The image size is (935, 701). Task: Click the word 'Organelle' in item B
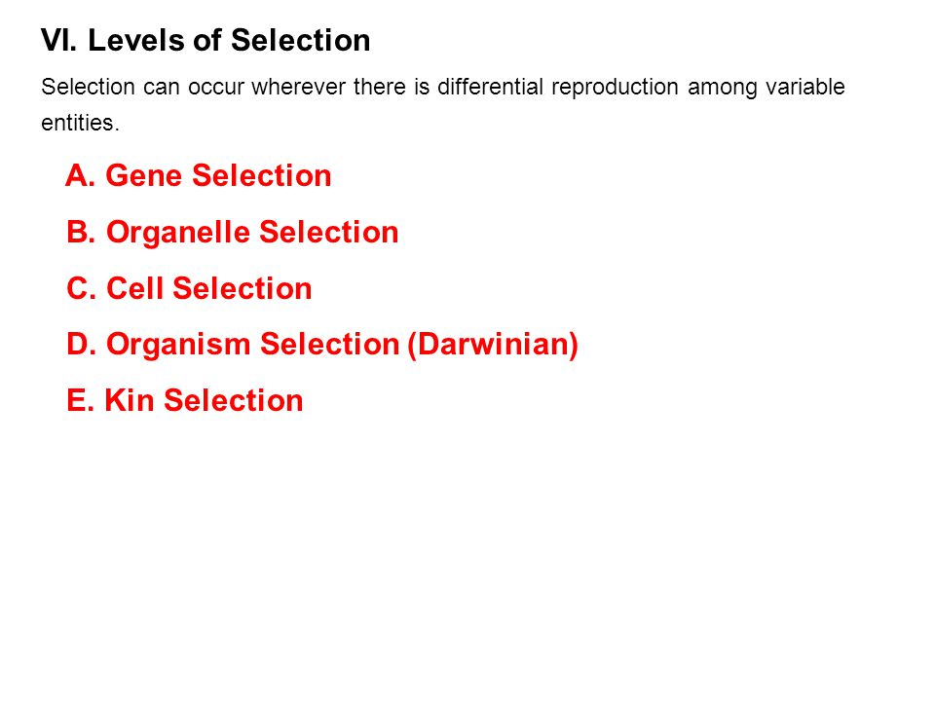point(178,233)
